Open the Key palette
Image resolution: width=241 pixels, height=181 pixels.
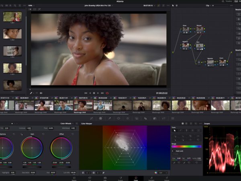coord(155,118)
